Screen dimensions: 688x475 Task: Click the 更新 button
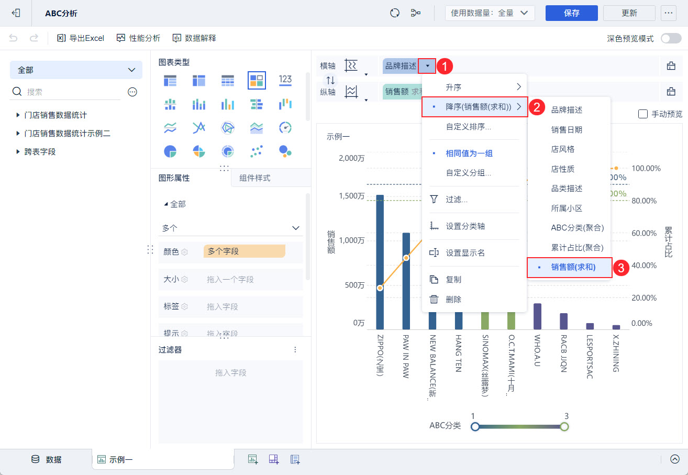(629, 13)
